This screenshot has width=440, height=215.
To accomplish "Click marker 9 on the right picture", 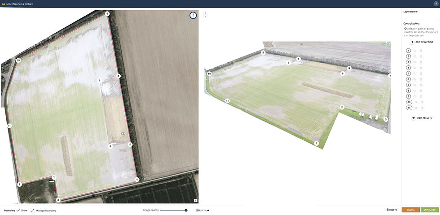I will [x=263, y=52].
